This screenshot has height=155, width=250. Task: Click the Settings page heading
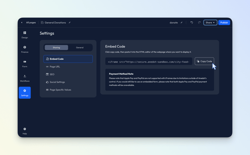(x=47, y=33)
